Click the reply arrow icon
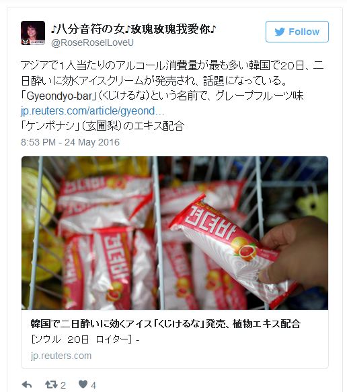347x392 pixels. pyautogui.click(x=27, y=385)
